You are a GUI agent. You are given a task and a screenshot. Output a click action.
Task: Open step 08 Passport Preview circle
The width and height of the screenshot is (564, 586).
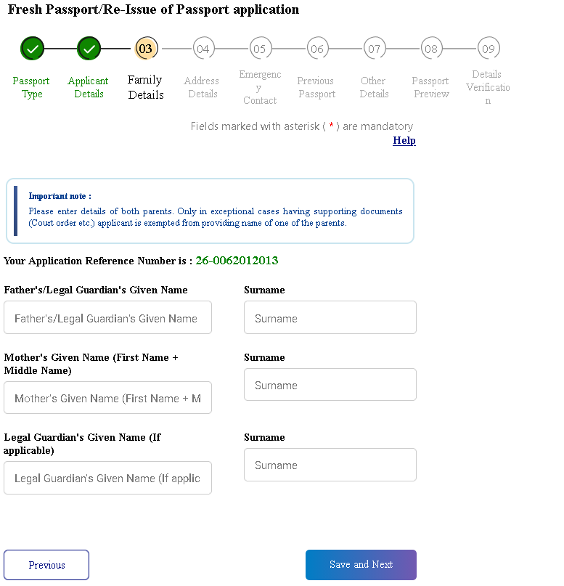point(432,49)
